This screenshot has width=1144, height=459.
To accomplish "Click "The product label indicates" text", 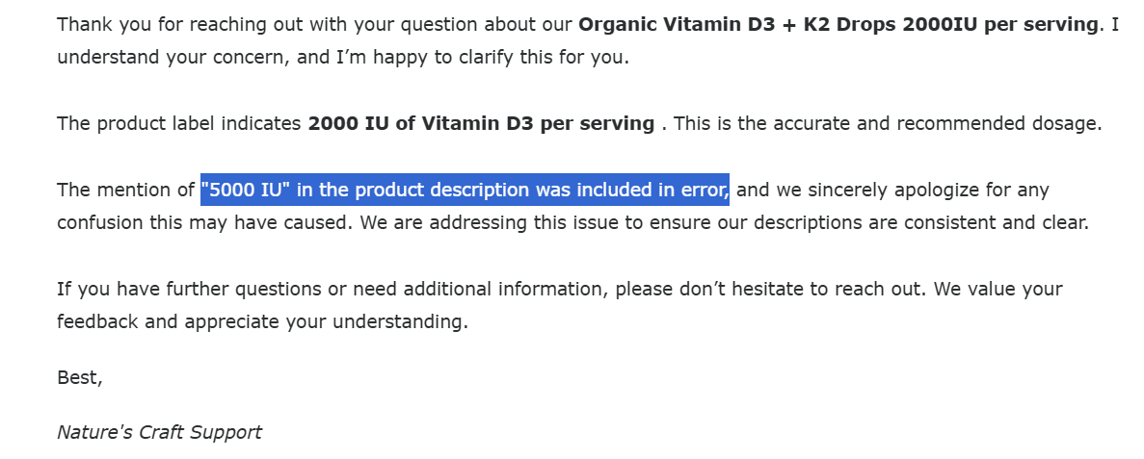I will (x=178, y=123).
